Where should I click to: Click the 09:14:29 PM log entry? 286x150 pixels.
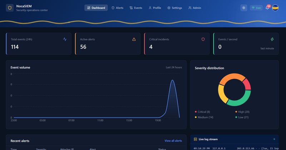(236, 148)
